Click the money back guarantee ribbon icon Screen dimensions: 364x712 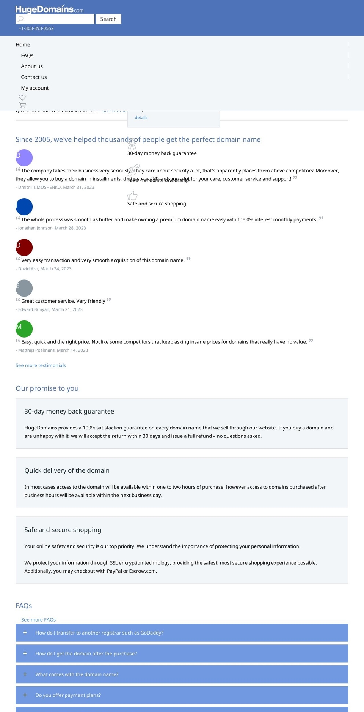pos(132,144)
